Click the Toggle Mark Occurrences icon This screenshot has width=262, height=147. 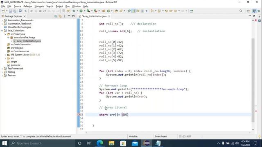click(134, 11)
